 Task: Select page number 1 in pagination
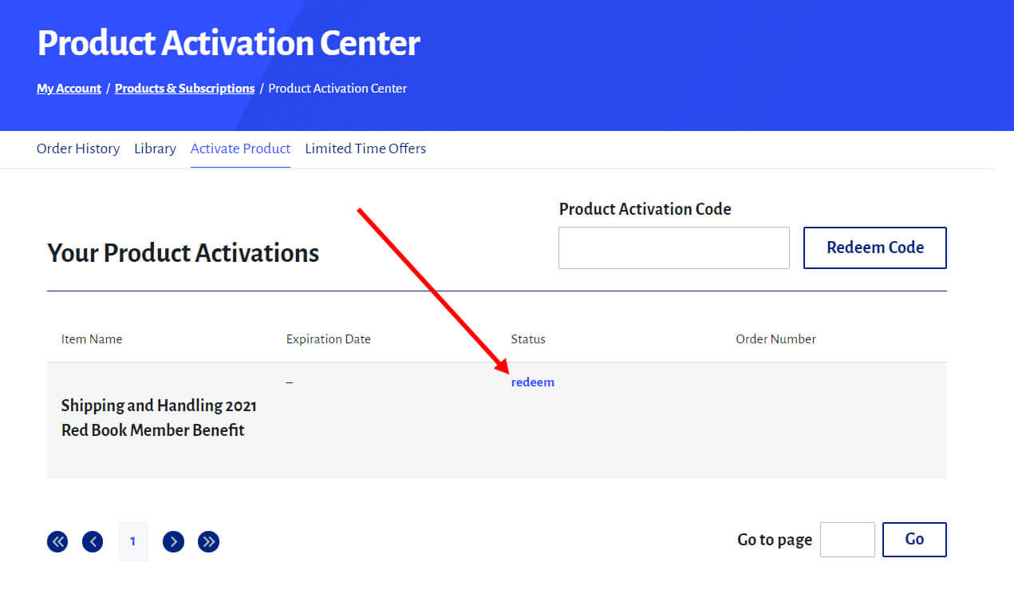[132, 542]
